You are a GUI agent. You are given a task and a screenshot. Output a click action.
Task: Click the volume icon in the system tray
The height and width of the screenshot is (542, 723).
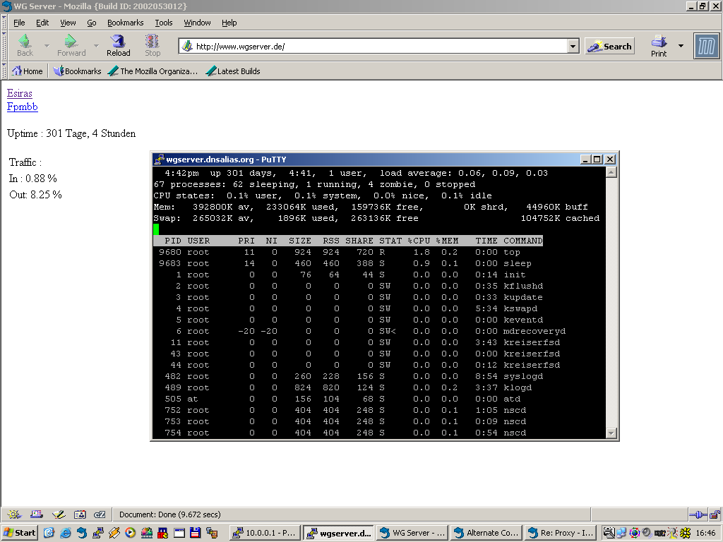pyautogui.click(x=646, y=533)
